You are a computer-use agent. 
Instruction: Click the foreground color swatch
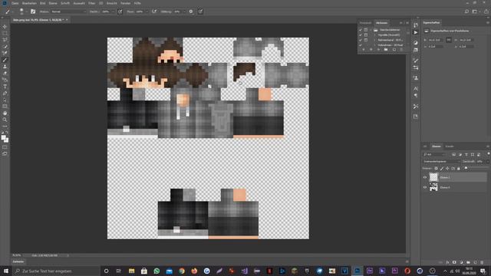[x=3, y=137]
